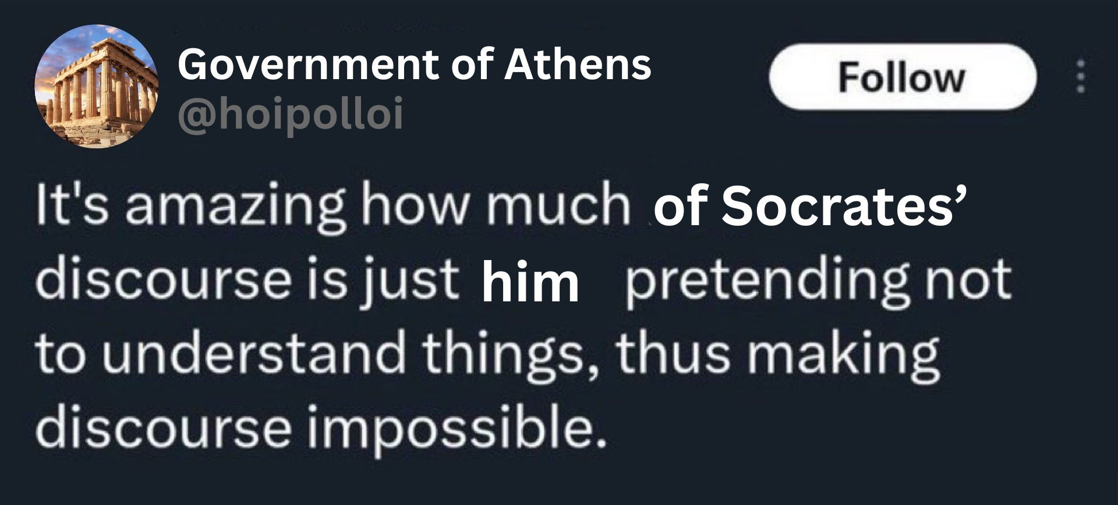Click the words "pretending not"
This screenshot has height=505, width=1118.
(x=818, y=280)
